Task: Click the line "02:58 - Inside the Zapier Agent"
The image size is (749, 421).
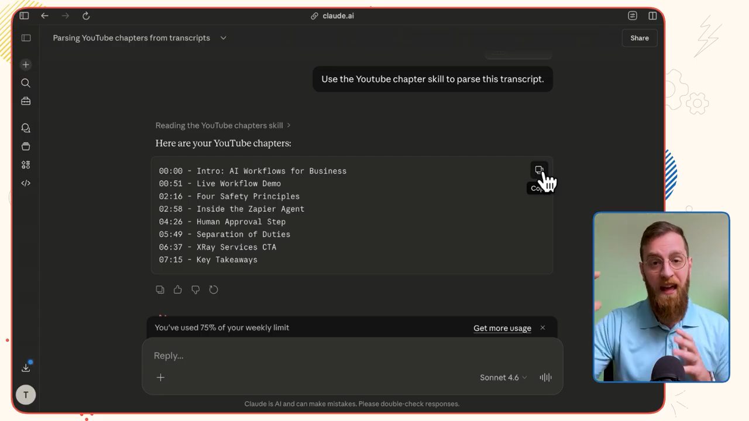Action: point(232,209)
